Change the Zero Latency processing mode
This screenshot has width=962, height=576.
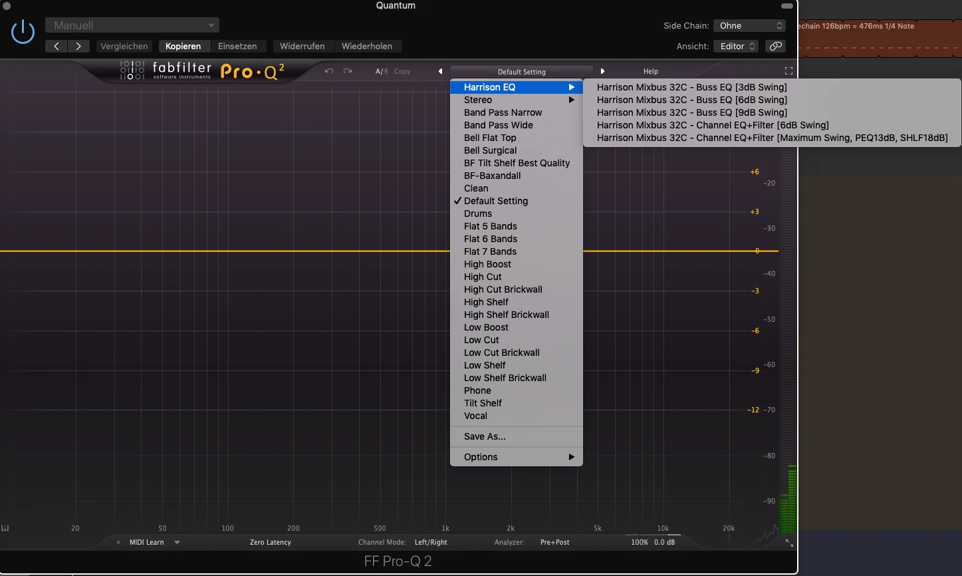point(270,542)
